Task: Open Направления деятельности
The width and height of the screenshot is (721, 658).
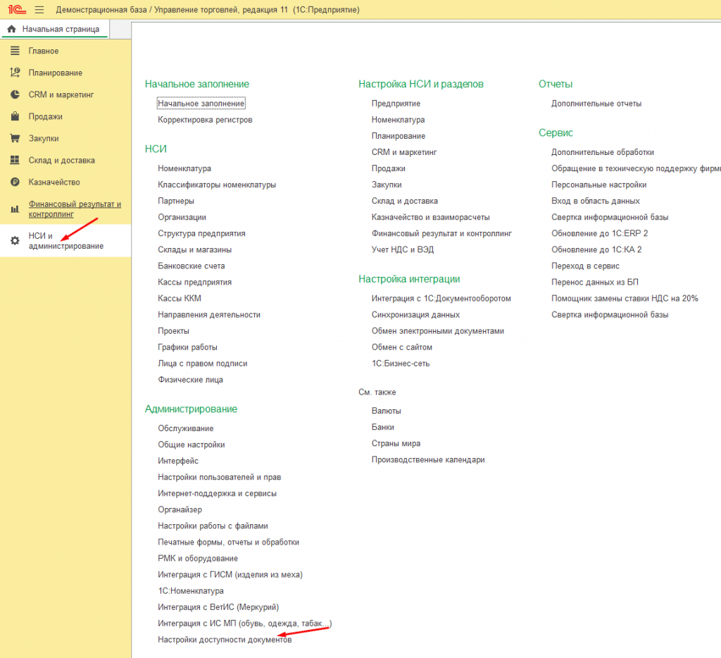Action: coord(209,315)
